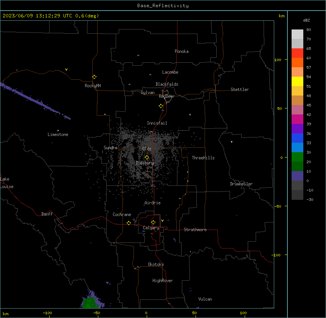Click the Limestone label
The height and width of the screenshot is (318, 326).
pyautogui.click(x=58, y=134)
